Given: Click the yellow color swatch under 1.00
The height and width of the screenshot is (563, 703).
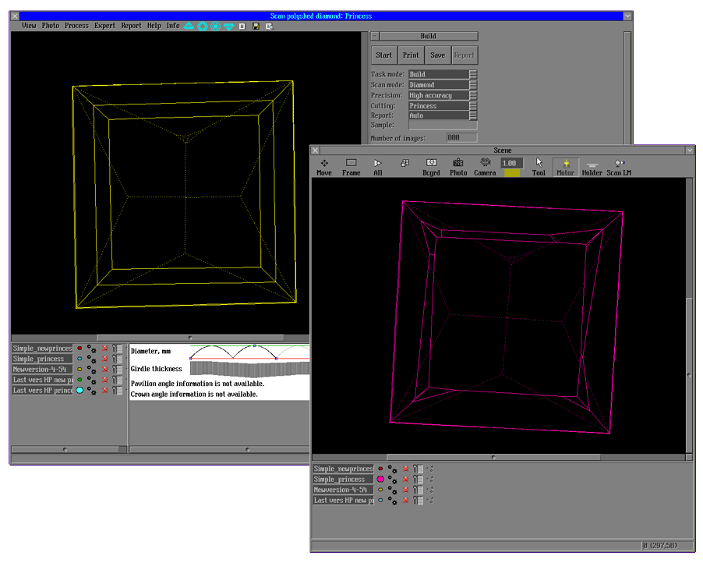Looking at the screenshot, I should 511,173.
